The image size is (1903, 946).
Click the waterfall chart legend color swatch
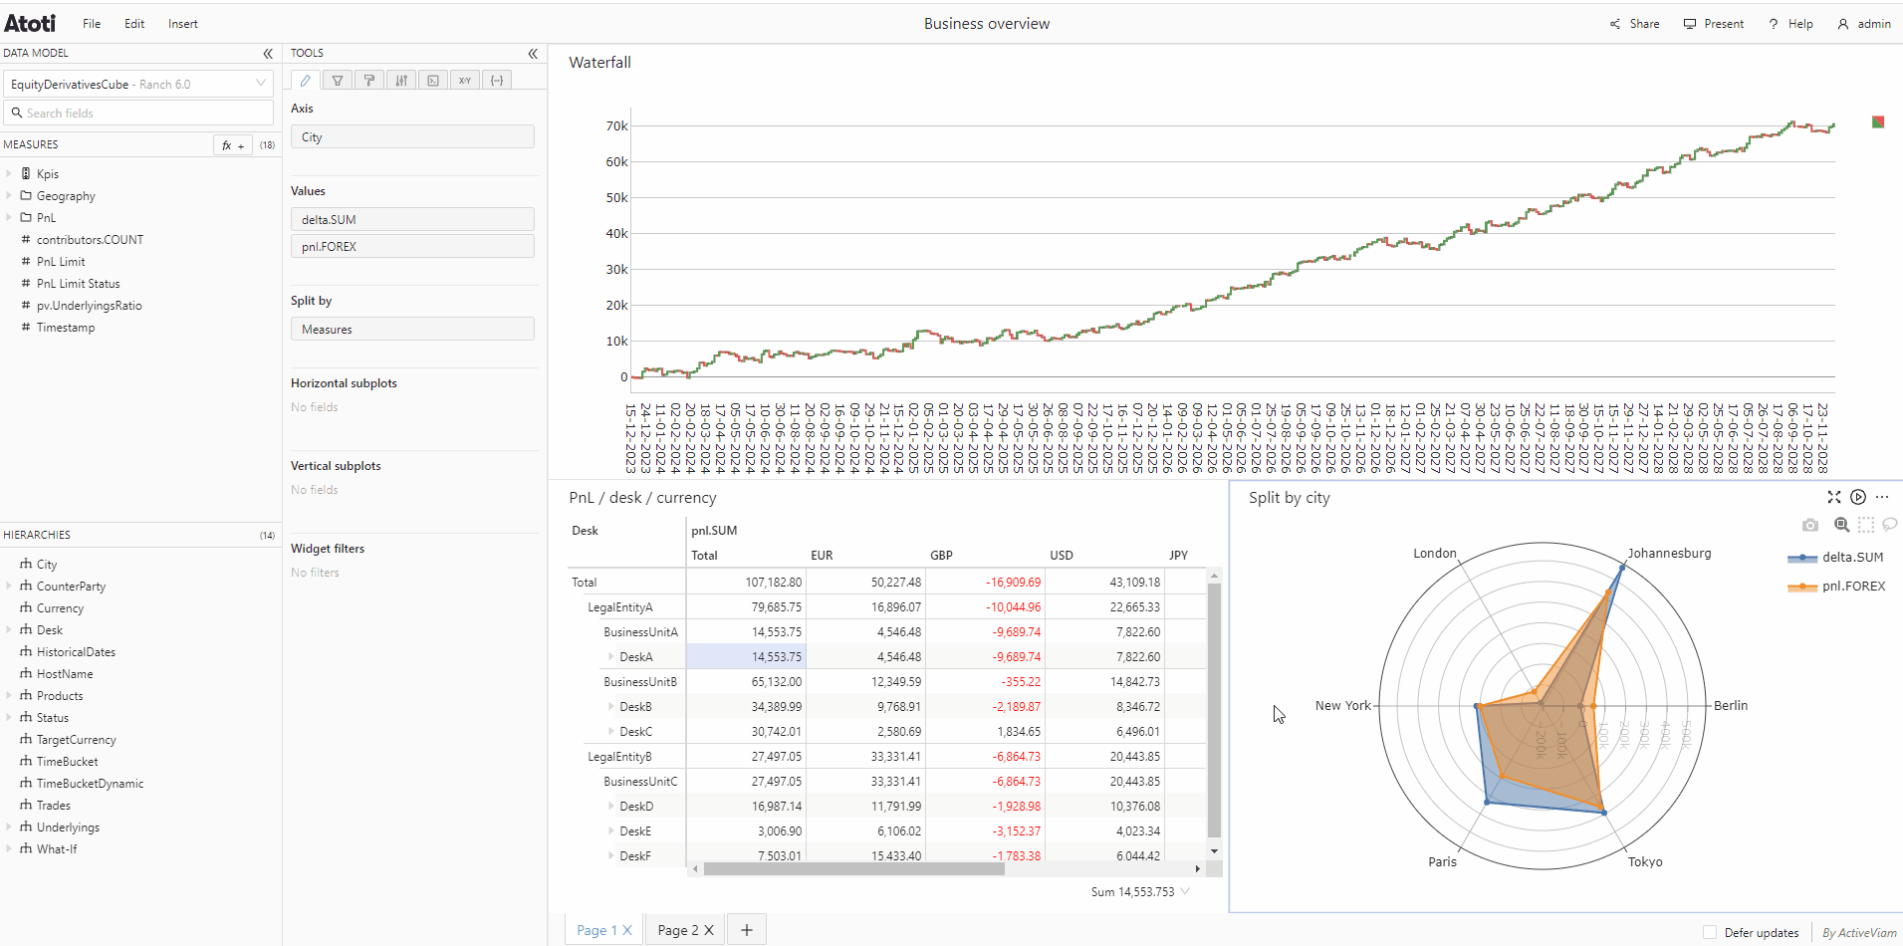(x=1878, y=121)
